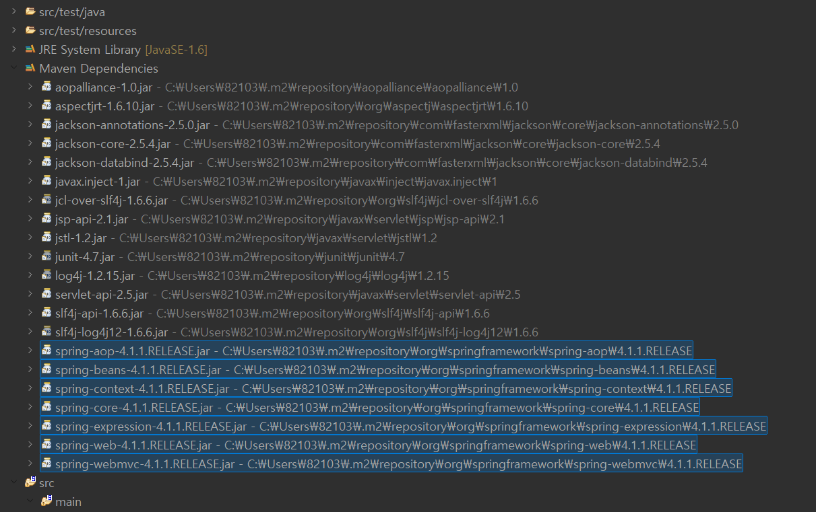Click the jsp-api-2.1.jar jar icon
Image resolution: width=816 pixels, height=512 pixels.
pos(46,219)
